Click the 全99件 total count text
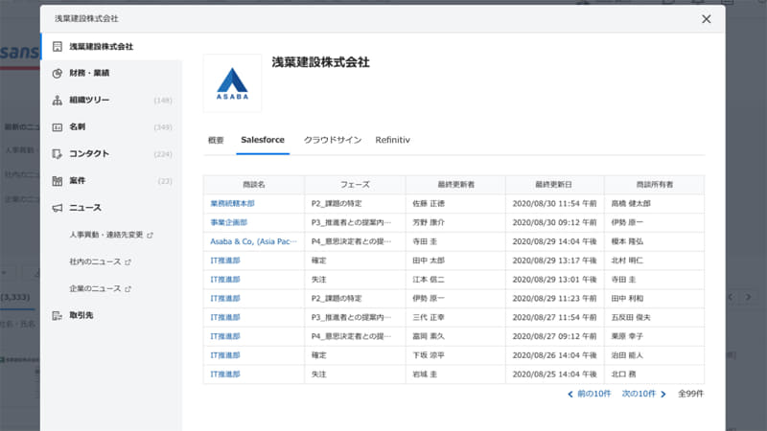767x431 pixels. point(690,394)
